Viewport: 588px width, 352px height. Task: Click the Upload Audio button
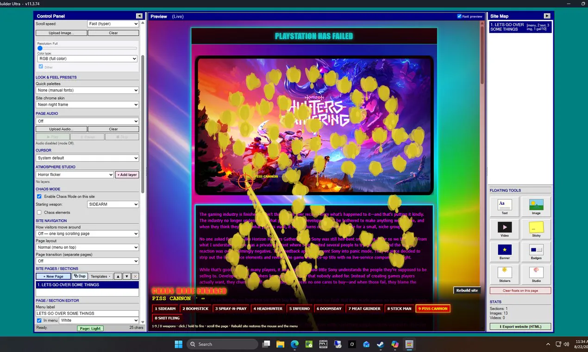(x=61, y=129)
